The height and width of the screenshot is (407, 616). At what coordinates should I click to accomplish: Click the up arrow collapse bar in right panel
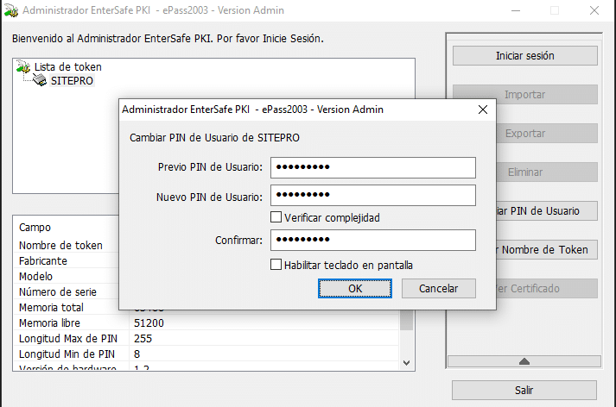click(524, 361)
